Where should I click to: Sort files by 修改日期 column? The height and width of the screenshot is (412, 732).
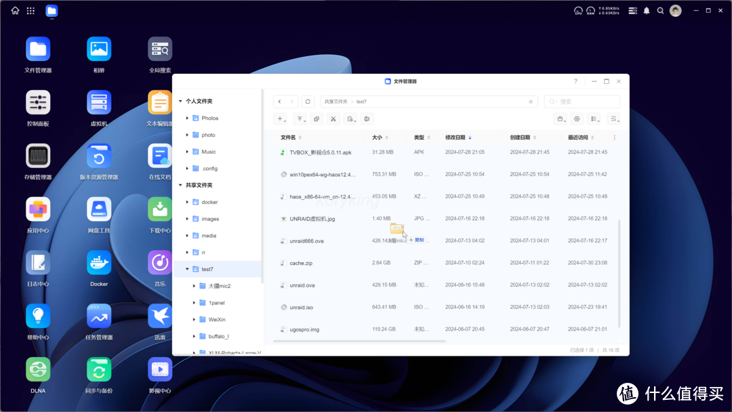455,138
